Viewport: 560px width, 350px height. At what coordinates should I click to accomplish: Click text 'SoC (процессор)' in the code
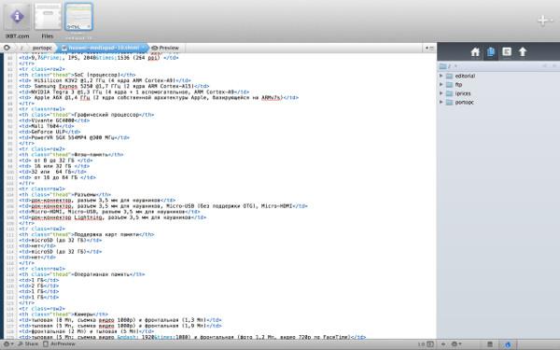[96, 75]
